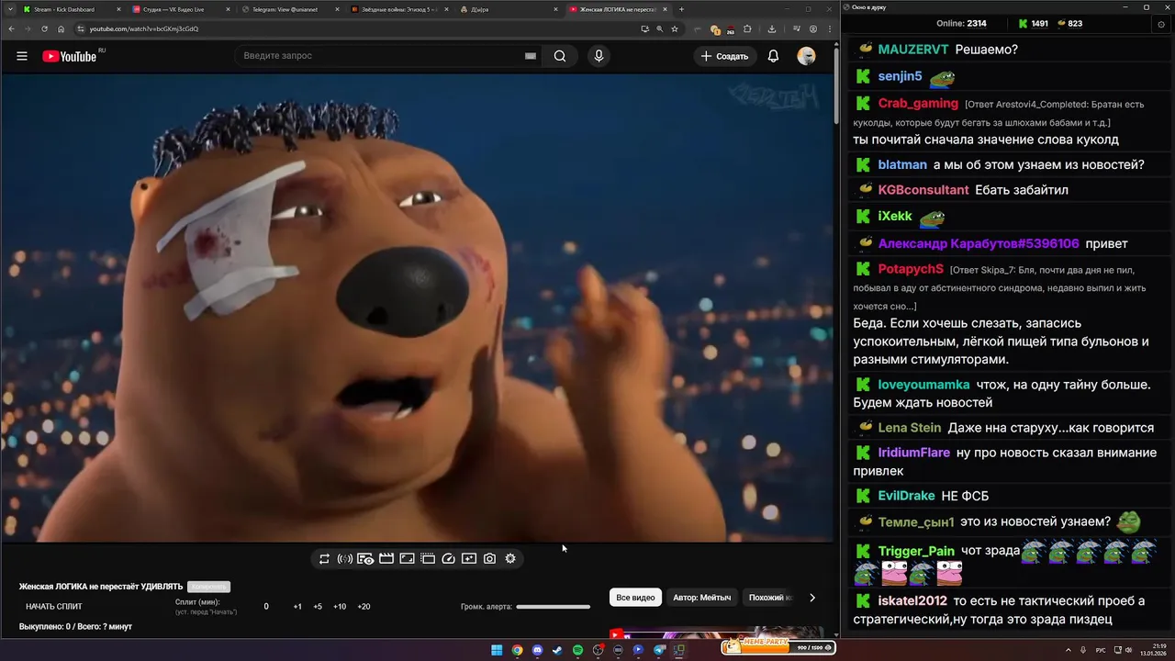Click the clapperboard icon in the player toolbar
The image size is (1175, 661).
coord(386,558)
